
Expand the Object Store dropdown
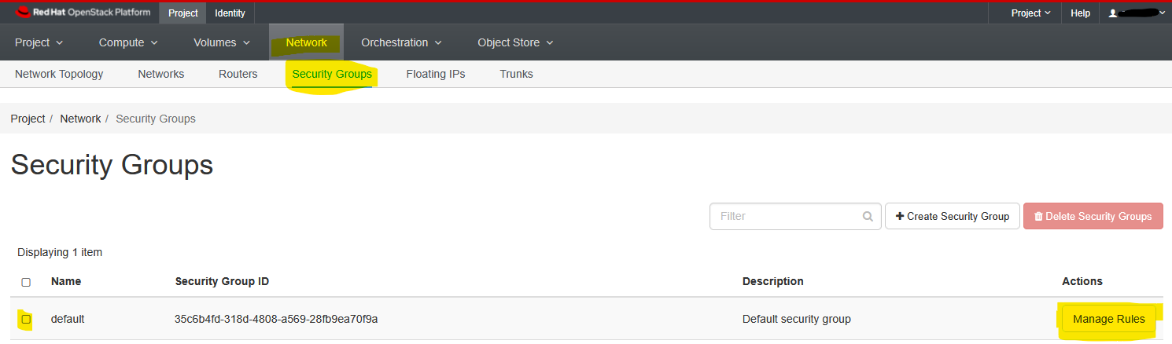coord(515,42)
